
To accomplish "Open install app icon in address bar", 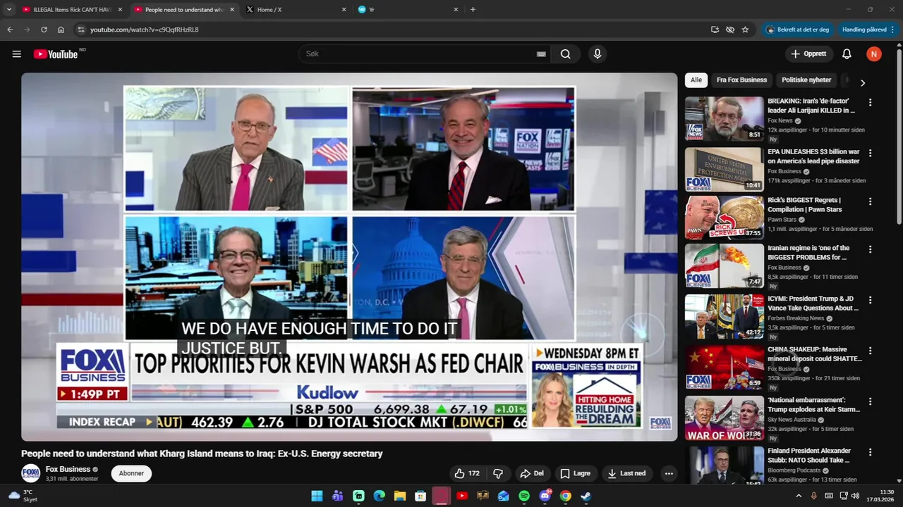I will 715,30.
